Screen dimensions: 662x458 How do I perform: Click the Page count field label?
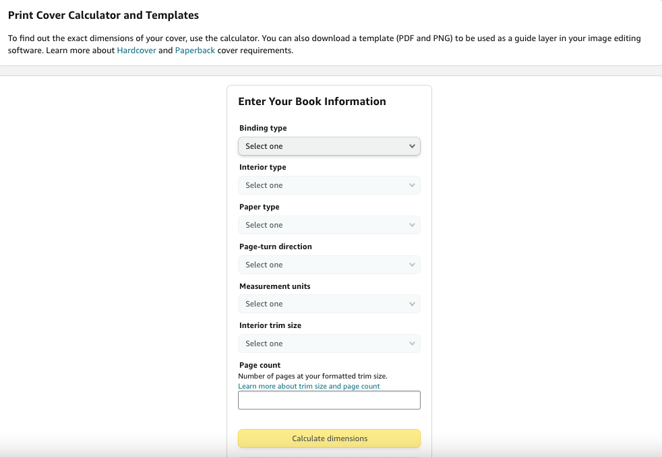click(260, 365)
